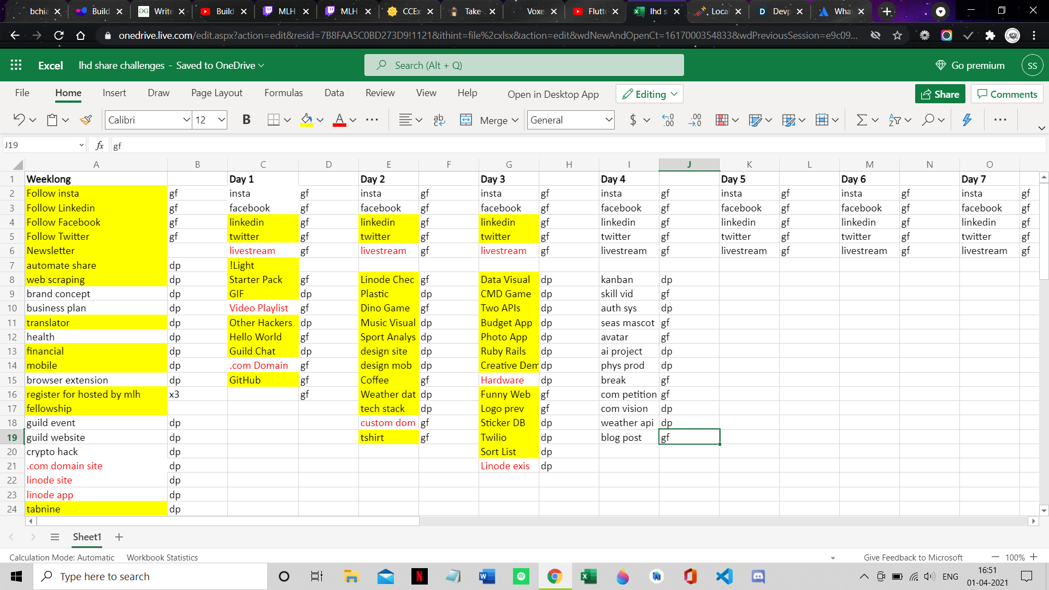Screen dimensions: 1049x590
Task: Click Open in Desktop App
Action: (553, 94)
